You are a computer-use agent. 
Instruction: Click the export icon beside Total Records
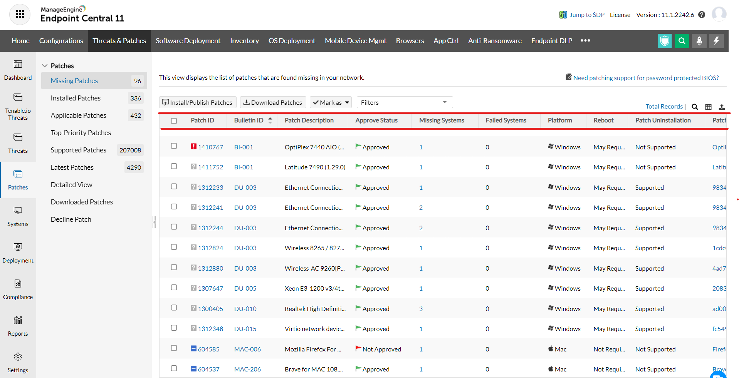(x=722, y=107)
